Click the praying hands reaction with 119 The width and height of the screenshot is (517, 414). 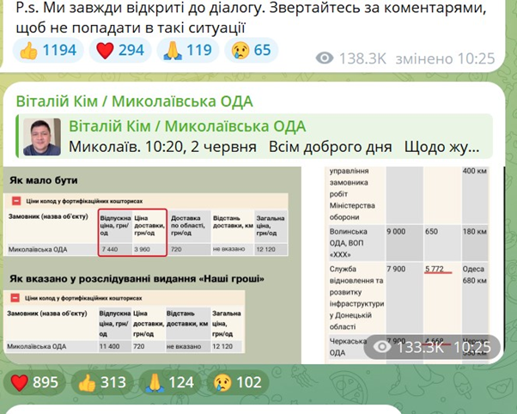[186, 51]
